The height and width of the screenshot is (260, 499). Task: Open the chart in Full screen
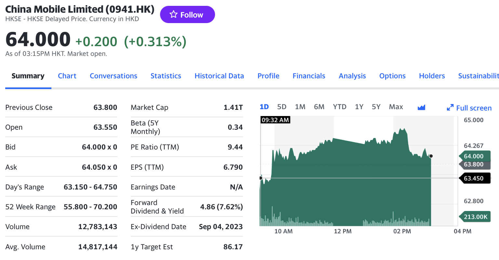(469, 108)
